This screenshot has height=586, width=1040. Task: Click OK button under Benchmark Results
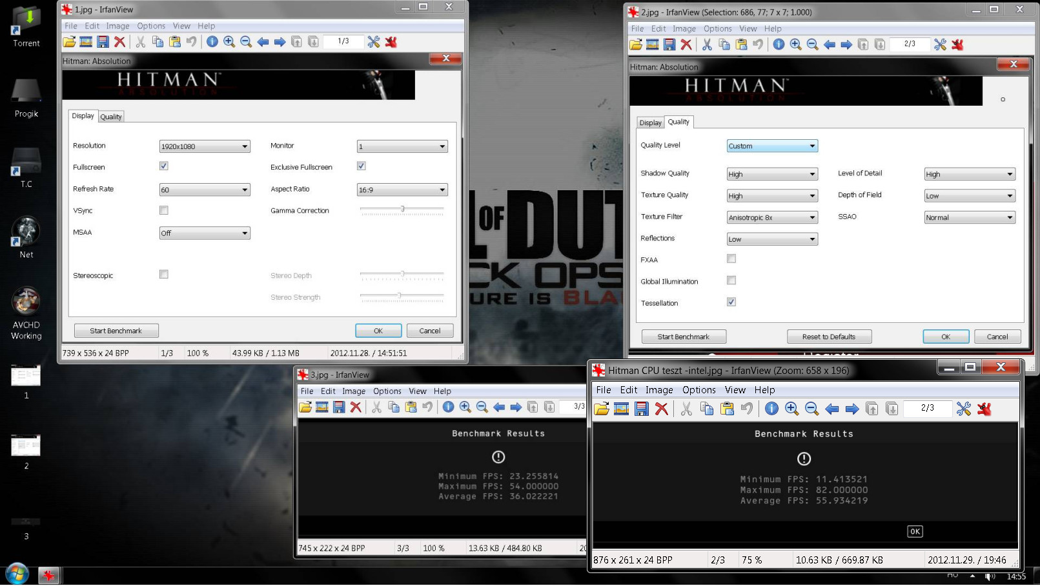click(915, 531)
